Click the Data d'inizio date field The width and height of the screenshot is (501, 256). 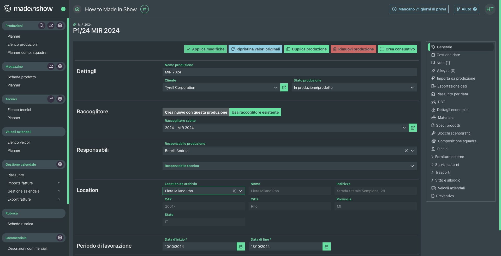click(x=199, y=246)
